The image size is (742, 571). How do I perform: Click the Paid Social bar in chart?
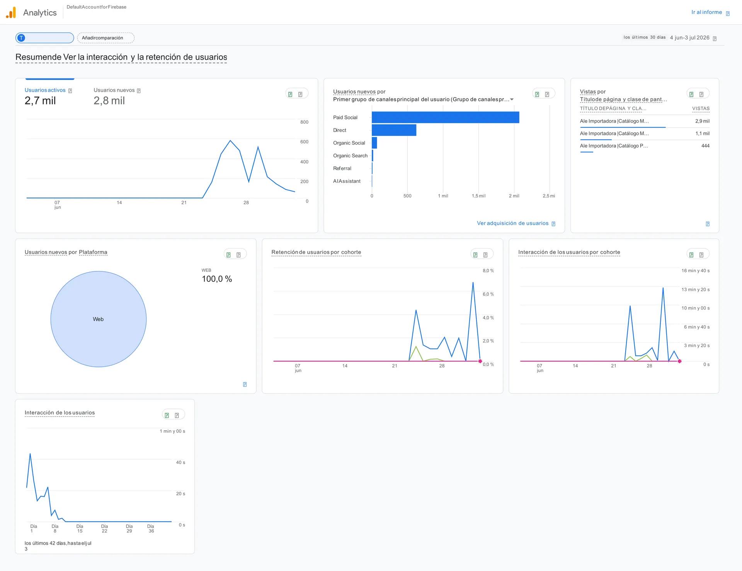coord(445,118)
